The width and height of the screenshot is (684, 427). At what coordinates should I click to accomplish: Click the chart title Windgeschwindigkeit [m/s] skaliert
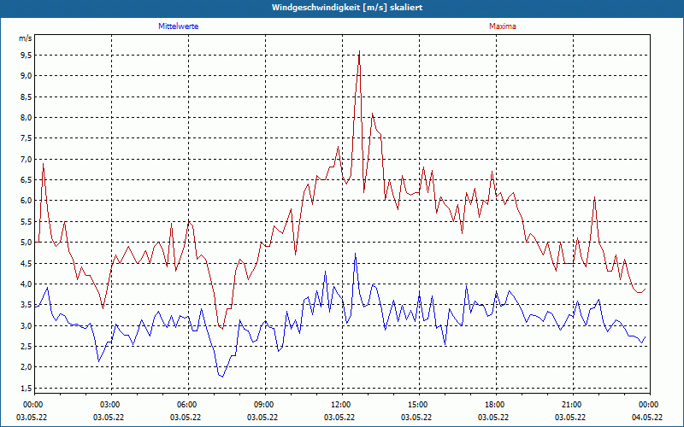click(x=347, y=8)
